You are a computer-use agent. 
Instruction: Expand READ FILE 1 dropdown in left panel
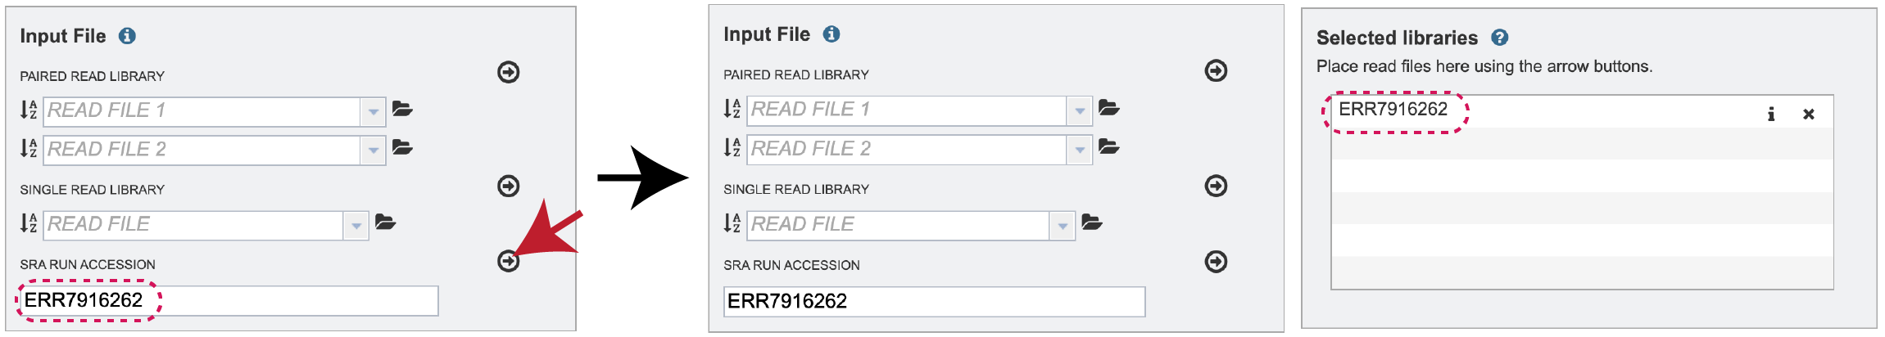tap(373, 111)
